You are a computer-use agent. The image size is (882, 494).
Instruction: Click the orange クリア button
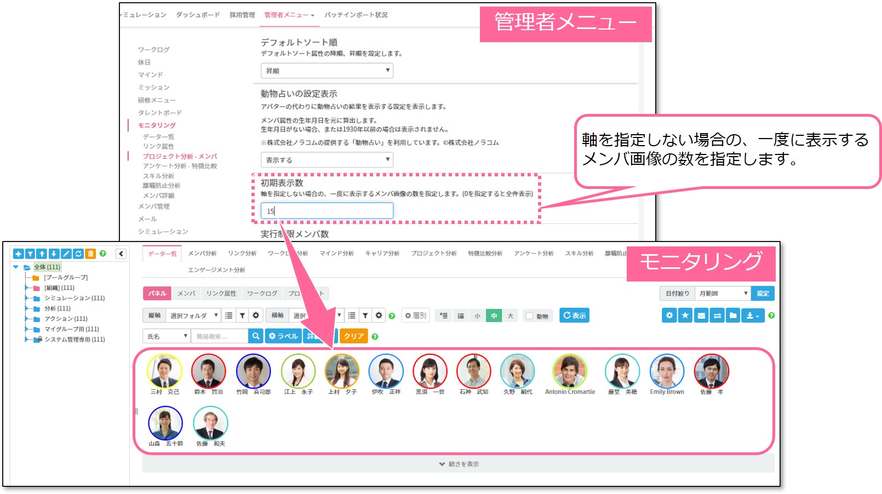pyautogui.click(x=353, y=336)
